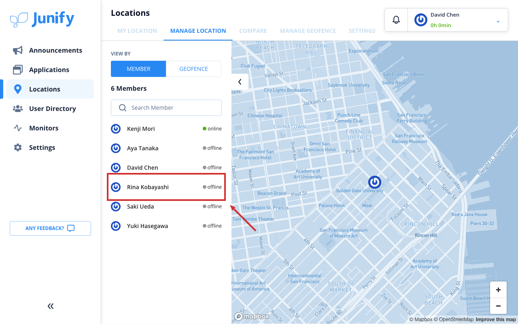Viewport: 518px width, 324px height.
Task: Select Saki Ueda in member list
Action: [166, 207]
